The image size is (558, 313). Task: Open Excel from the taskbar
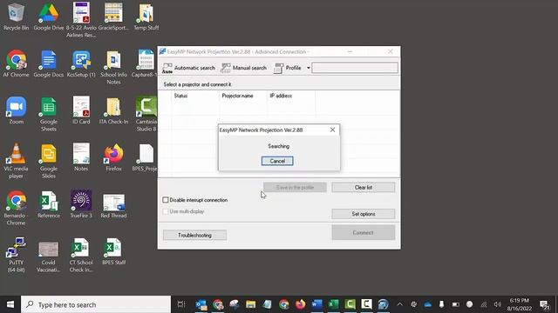pyautogui.click(x=333, y=304)
